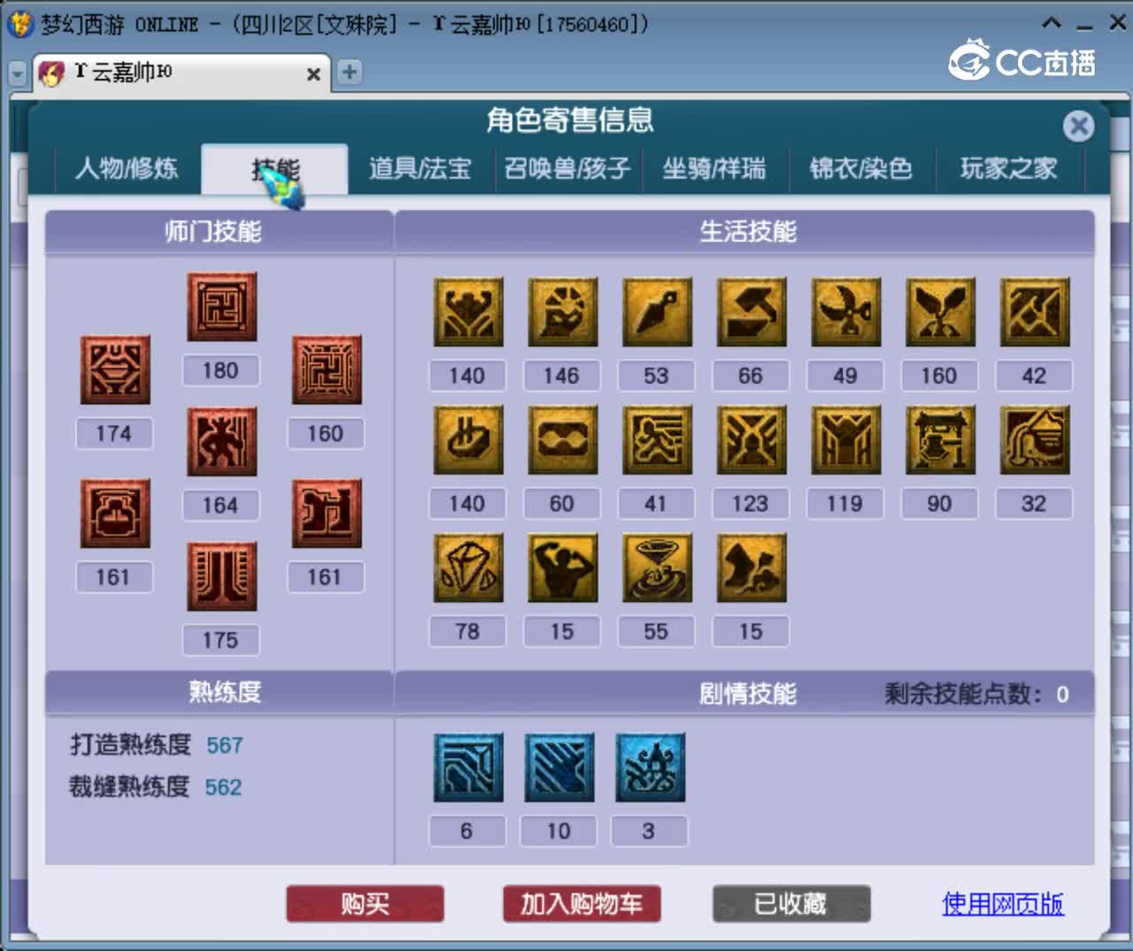Click the sect skill icon with level 175
Viewport: 1133px width, 951px height.
[221, 576]
